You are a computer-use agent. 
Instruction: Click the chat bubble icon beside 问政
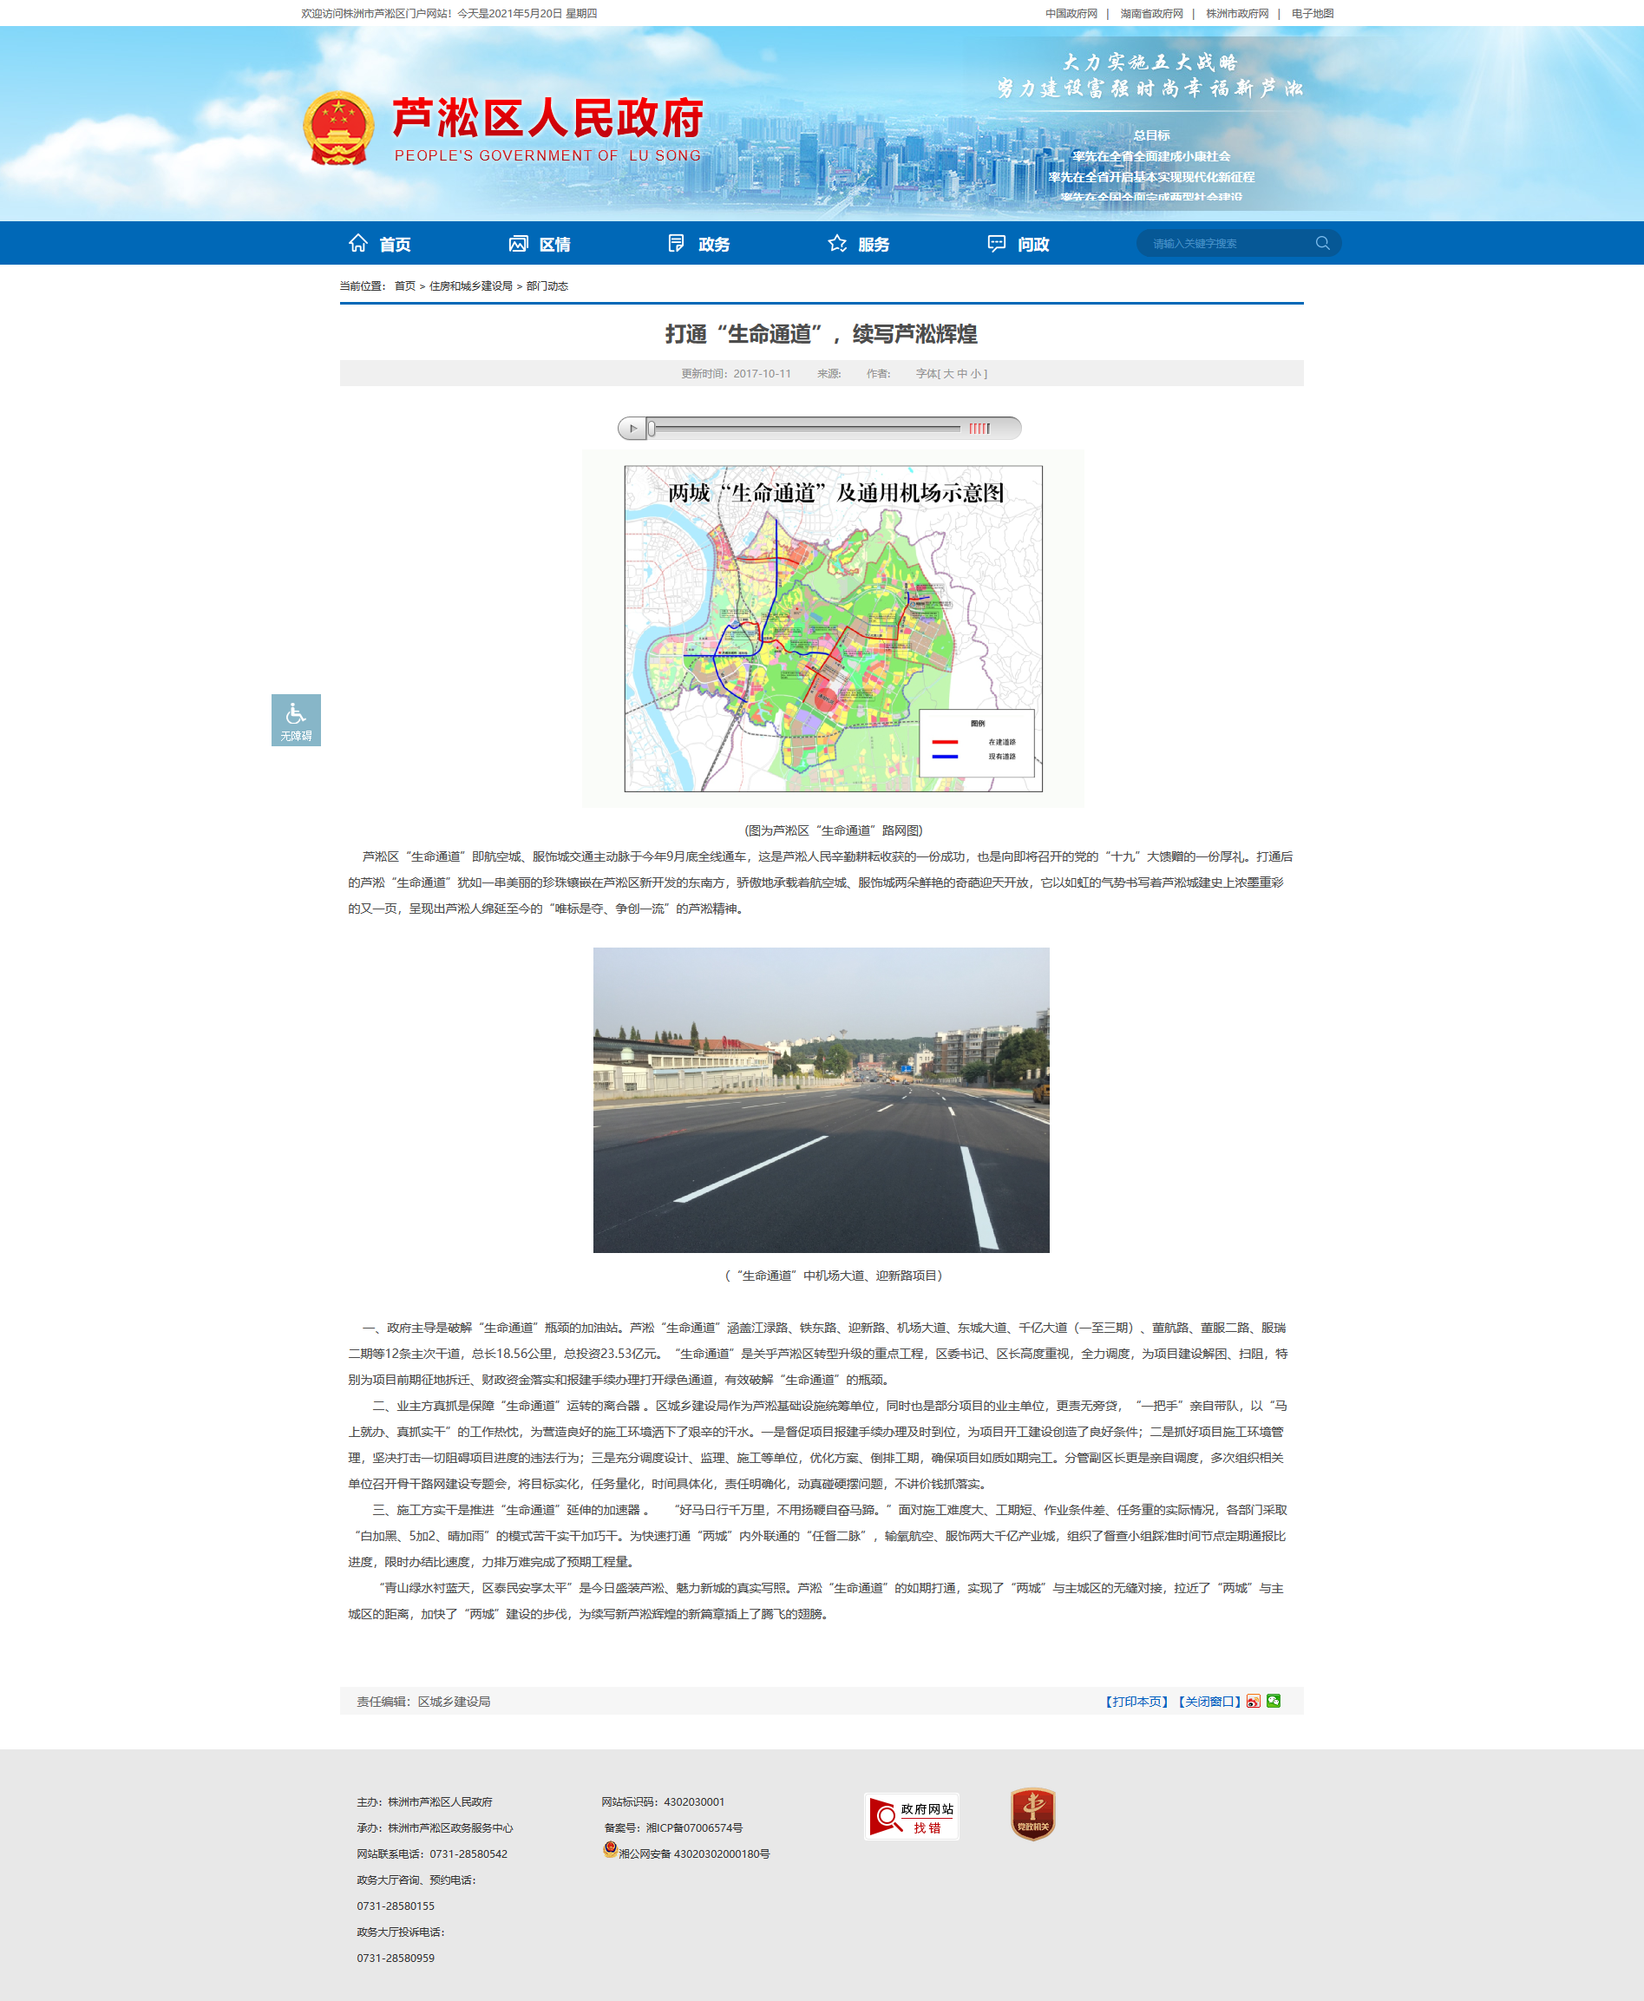point(996,243)
